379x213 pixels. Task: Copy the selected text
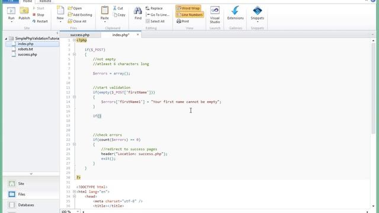[x=120, y=15]
